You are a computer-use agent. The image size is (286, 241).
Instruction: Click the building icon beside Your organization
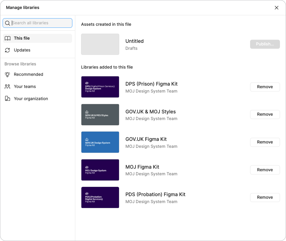pyautogui.click(x=8, y=99)
